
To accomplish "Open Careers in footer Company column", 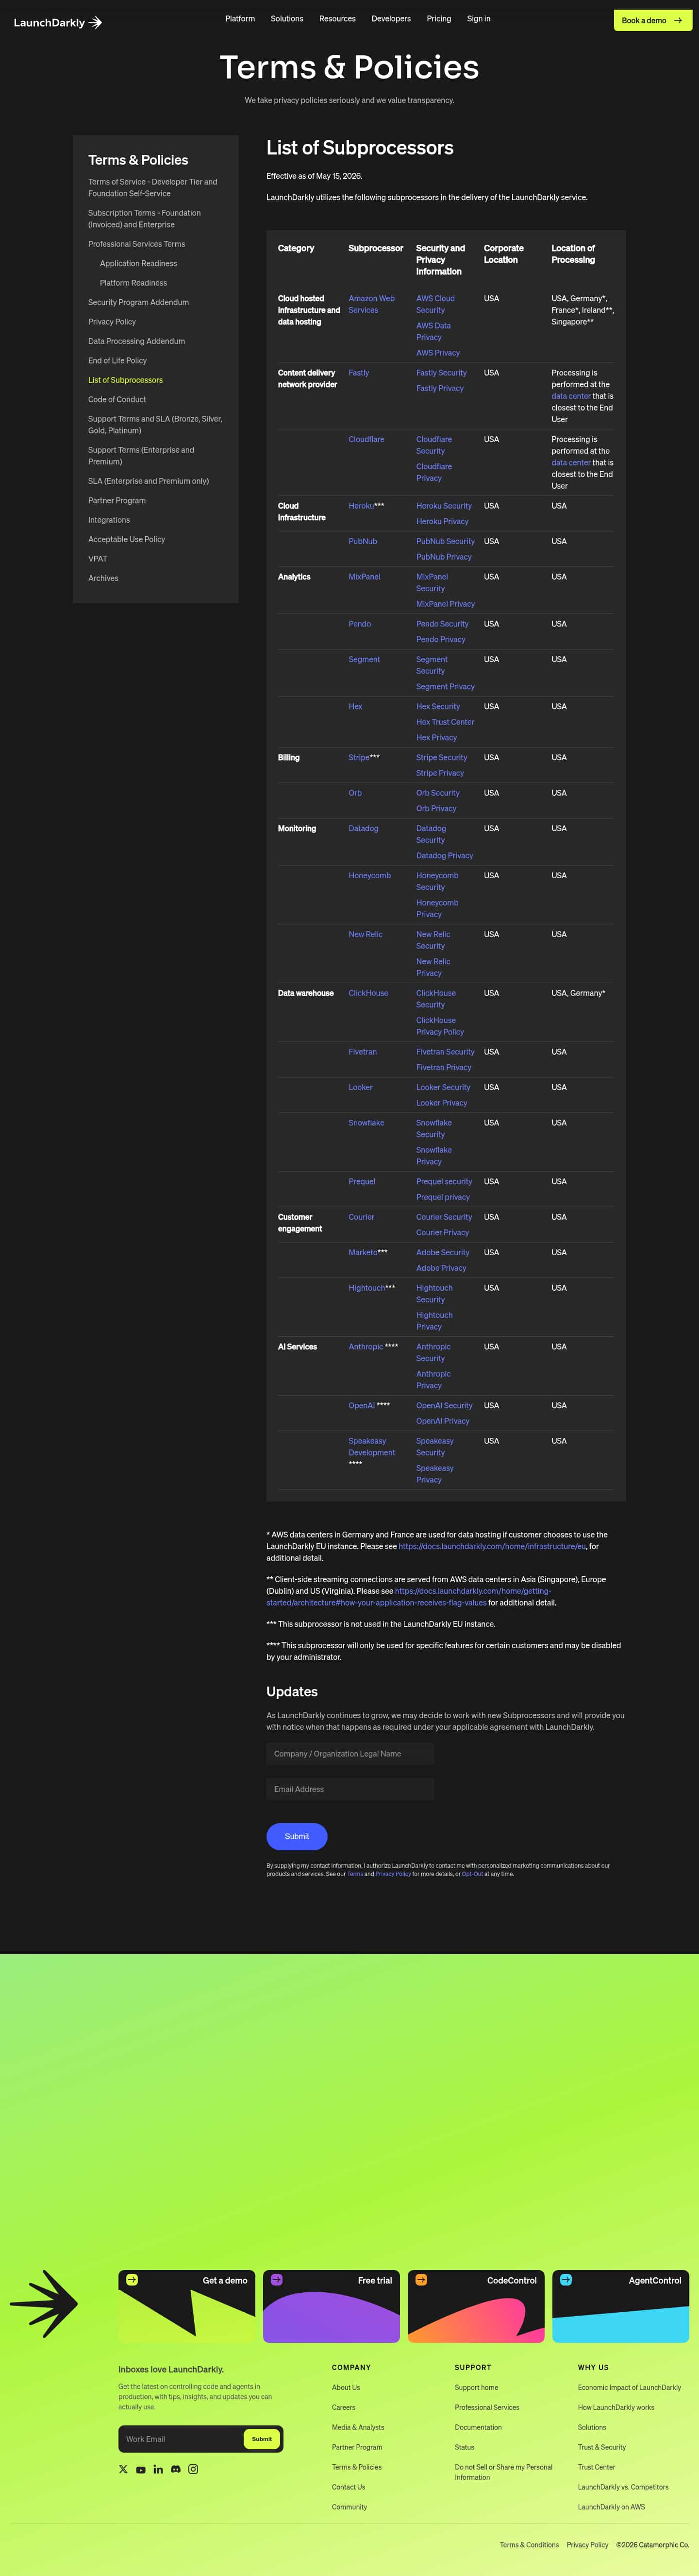I will pos(343,2407).
